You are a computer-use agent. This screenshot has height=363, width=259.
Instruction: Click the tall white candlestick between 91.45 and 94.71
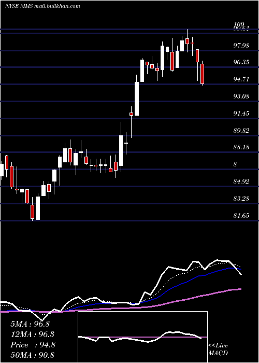pyautogui.click(x=137, y=99)
